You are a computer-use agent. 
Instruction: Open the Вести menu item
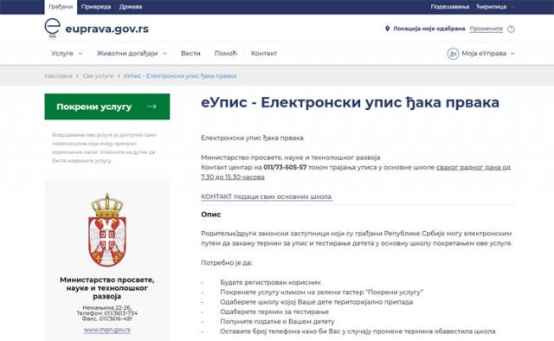[x=190, y=54]
